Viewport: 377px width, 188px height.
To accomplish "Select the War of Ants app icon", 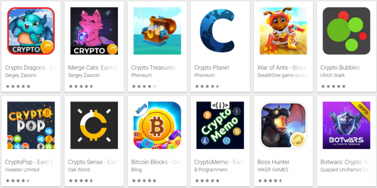I will pyautogui.click(x=283, y=31).
